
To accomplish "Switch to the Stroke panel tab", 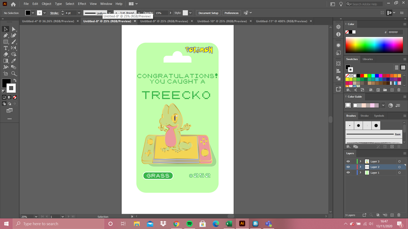I will [364, 116].
